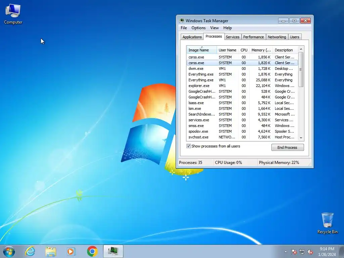344x258 pixels.
Task: Select highlighted csrss.exe row with 1,820 K
Action: point(242,63)
